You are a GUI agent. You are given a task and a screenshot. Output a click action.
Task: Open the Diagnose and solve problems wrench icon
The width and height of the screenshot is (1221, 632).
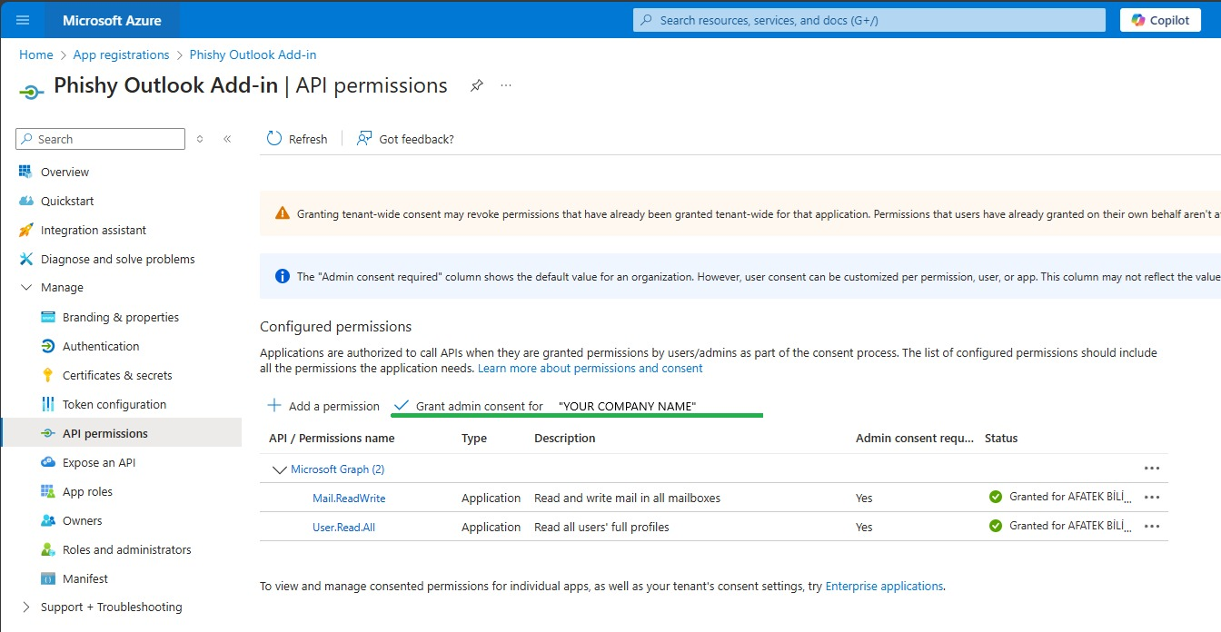pos(25,259)
